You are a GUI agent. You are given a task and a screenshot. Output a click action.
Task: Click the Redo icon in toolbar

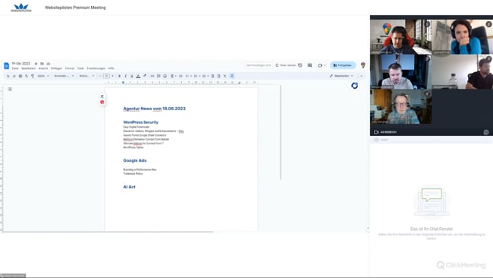pyautogui.click(x=14, y=76)
